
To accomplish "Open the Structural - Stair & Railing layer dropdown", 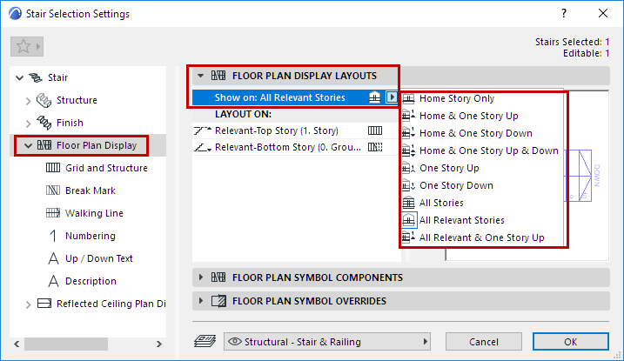I will [330, 341].
